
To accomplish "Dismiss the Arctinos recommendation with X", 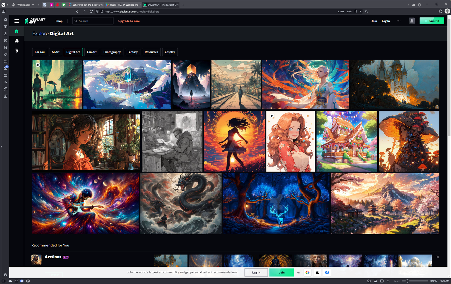I will [x=438, y=257].
